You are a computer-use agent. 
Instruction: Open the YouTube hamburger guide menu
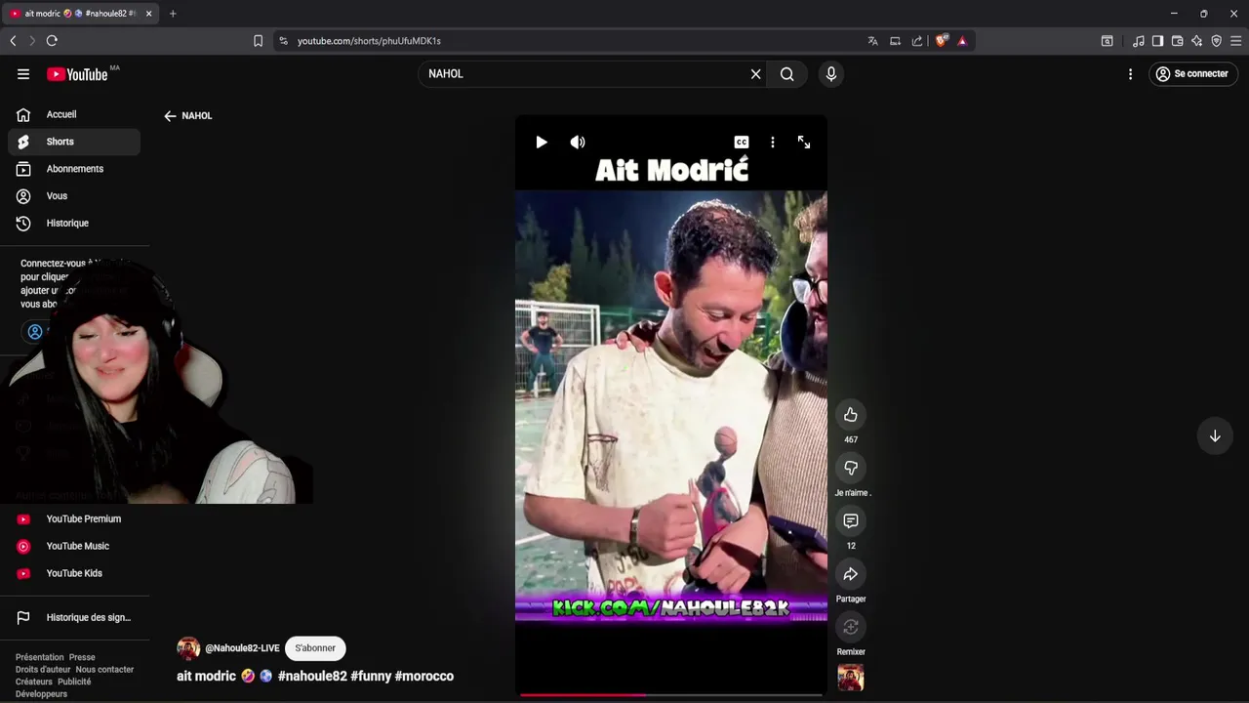(23, 74)
